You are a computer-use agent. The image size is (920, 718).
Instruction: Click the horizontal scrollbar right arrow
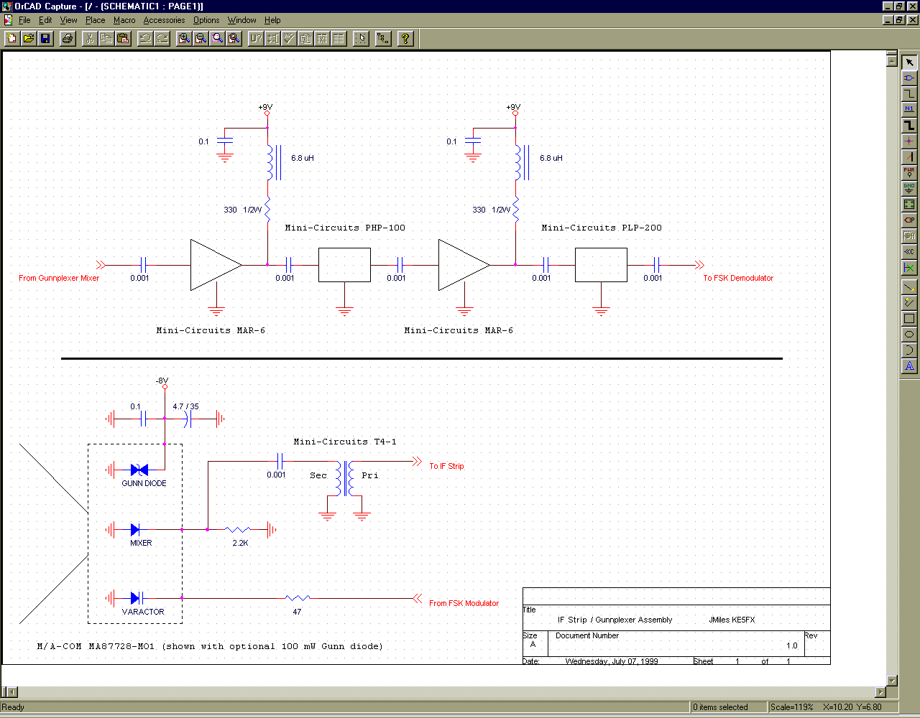tap(881, 692)
